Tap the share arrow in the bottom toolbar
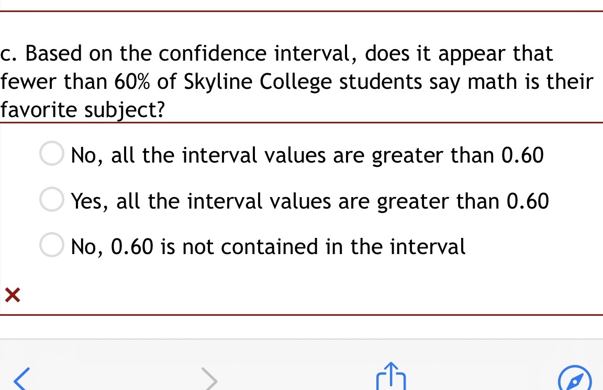The image size is (603, 390). click(x=390, y=376)
